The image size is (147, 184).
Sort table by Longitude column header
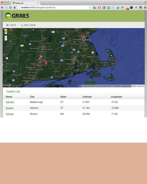(x=116, y=97)
